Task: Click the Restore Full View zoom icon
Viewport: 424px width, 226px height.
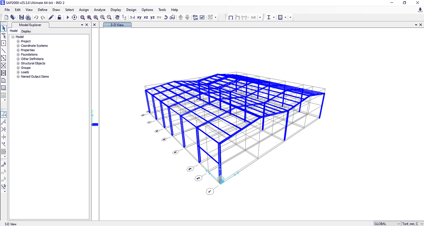Action: pyautogui.click(x=89, y=17)
